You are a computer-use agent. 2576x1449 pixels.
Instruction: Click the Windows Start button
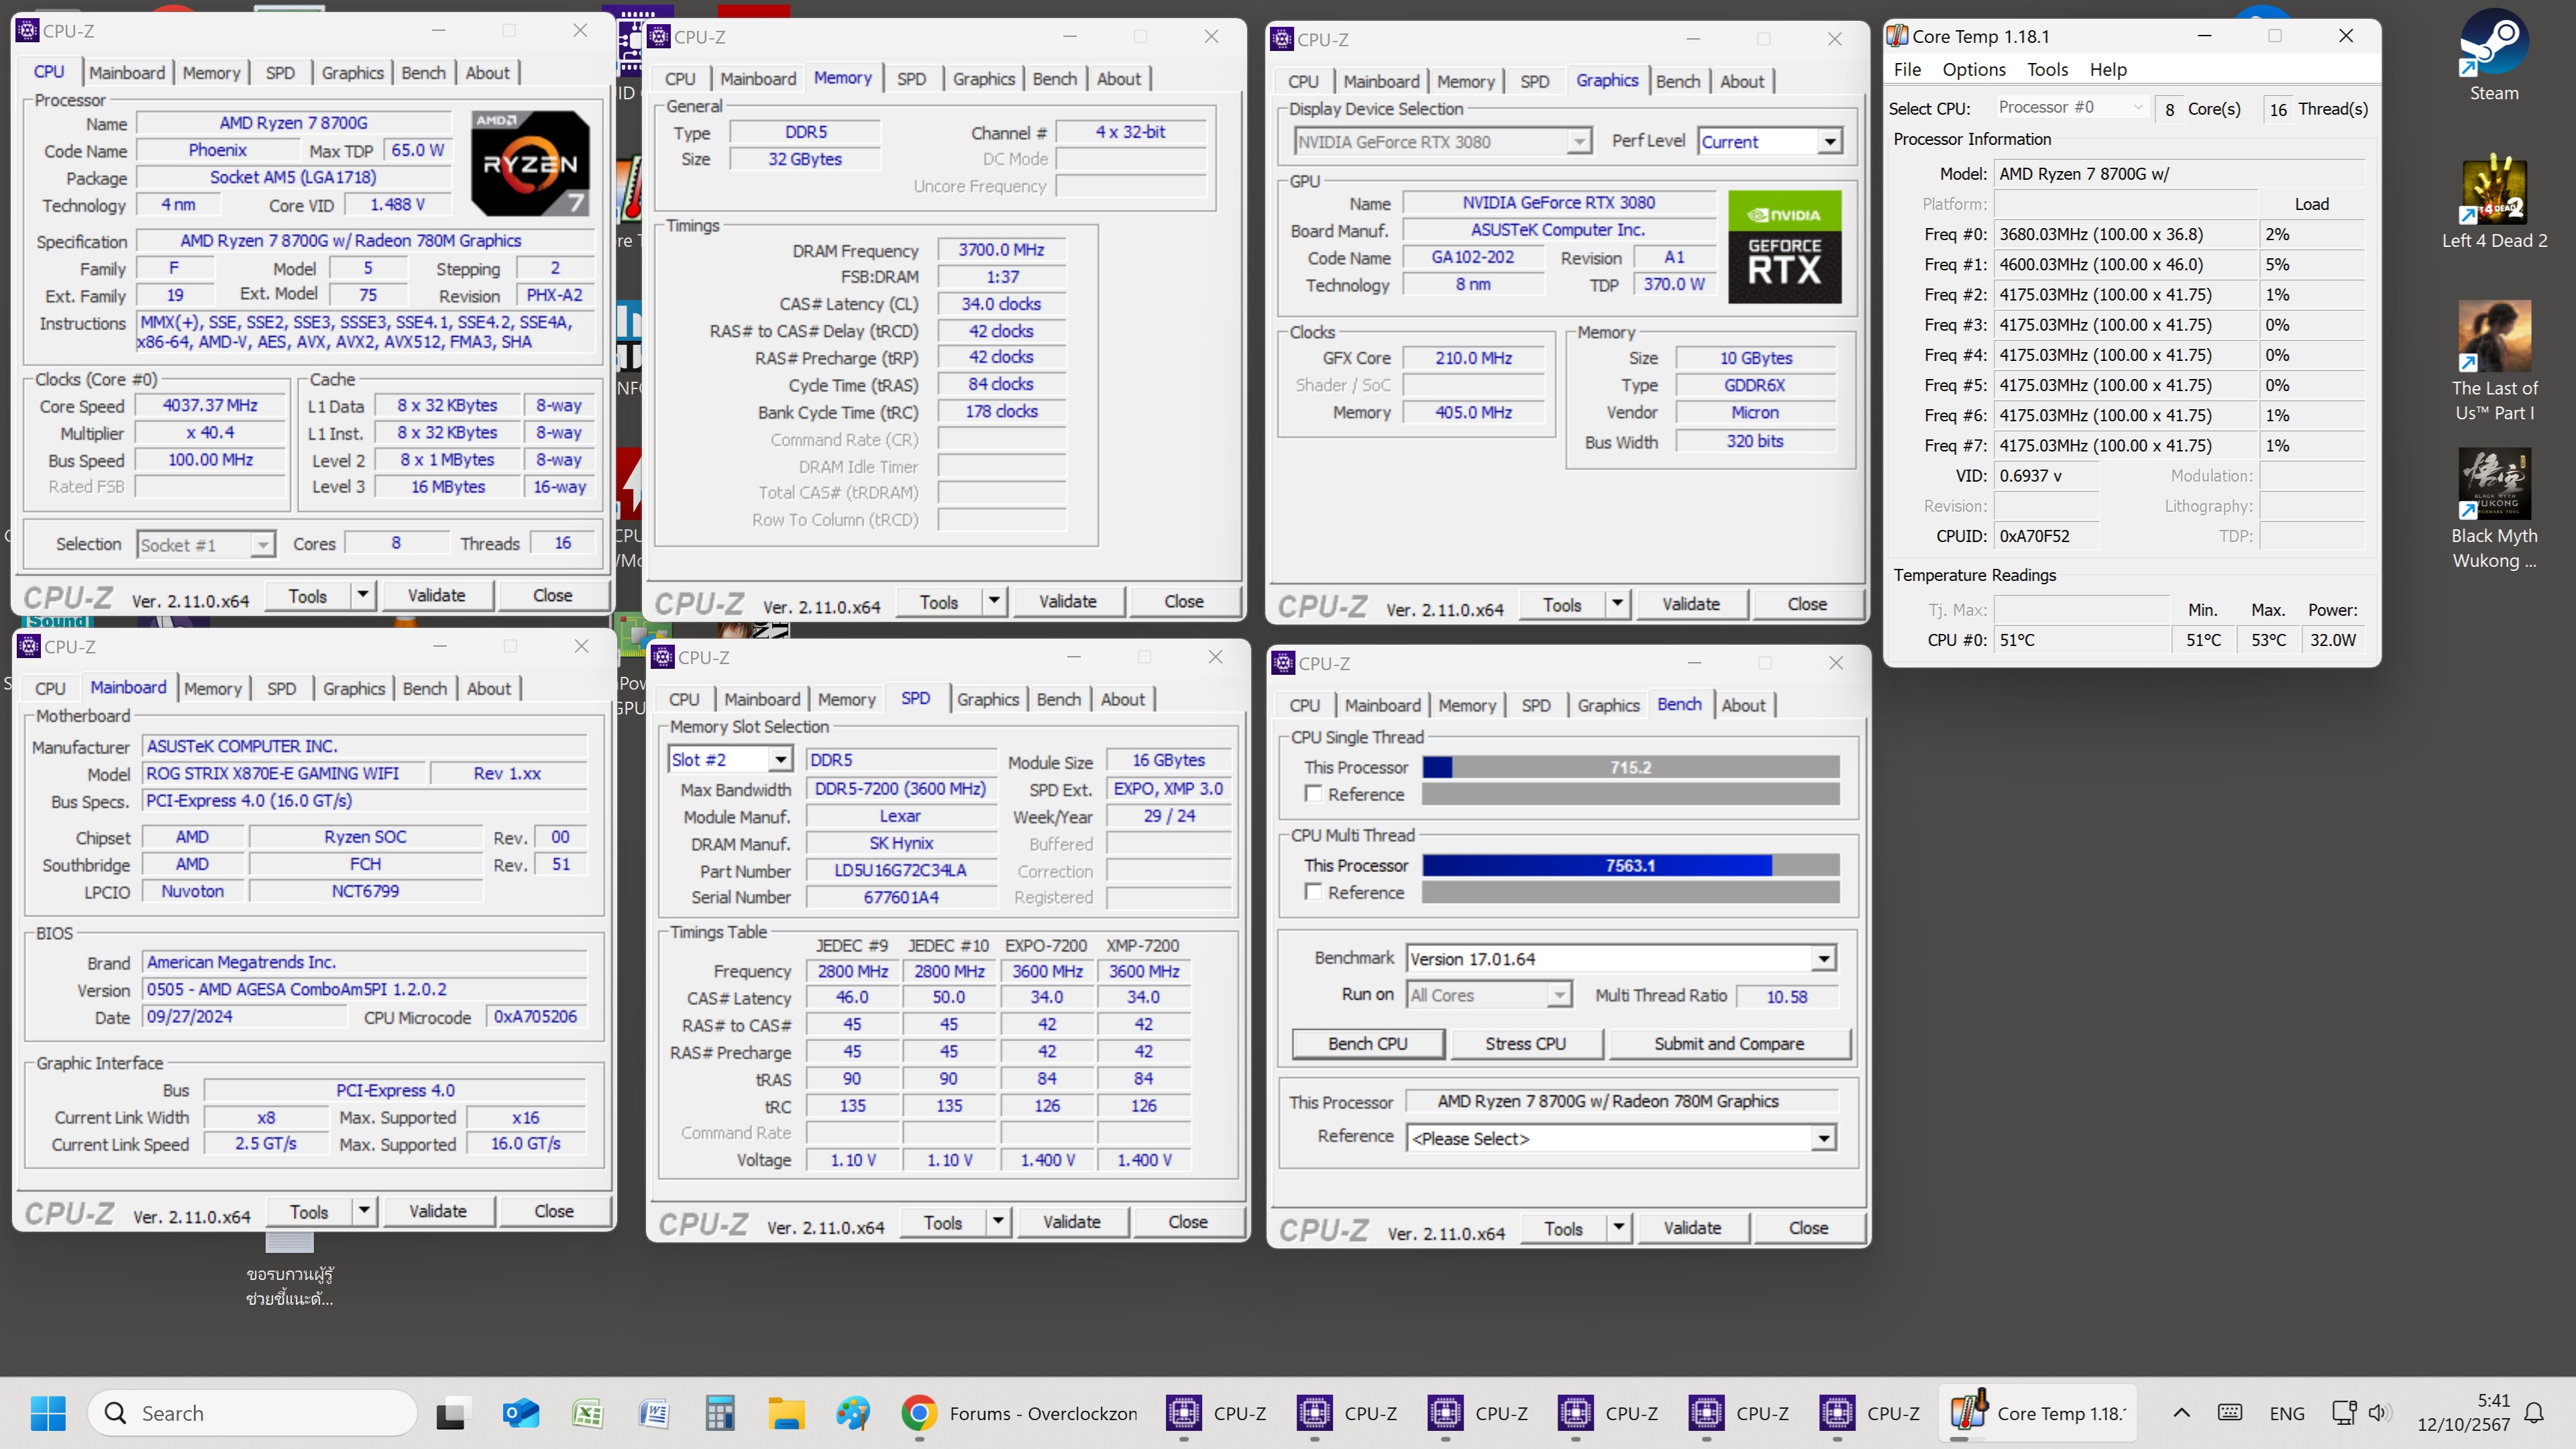pyautogui.click(x=47, y=1412)
